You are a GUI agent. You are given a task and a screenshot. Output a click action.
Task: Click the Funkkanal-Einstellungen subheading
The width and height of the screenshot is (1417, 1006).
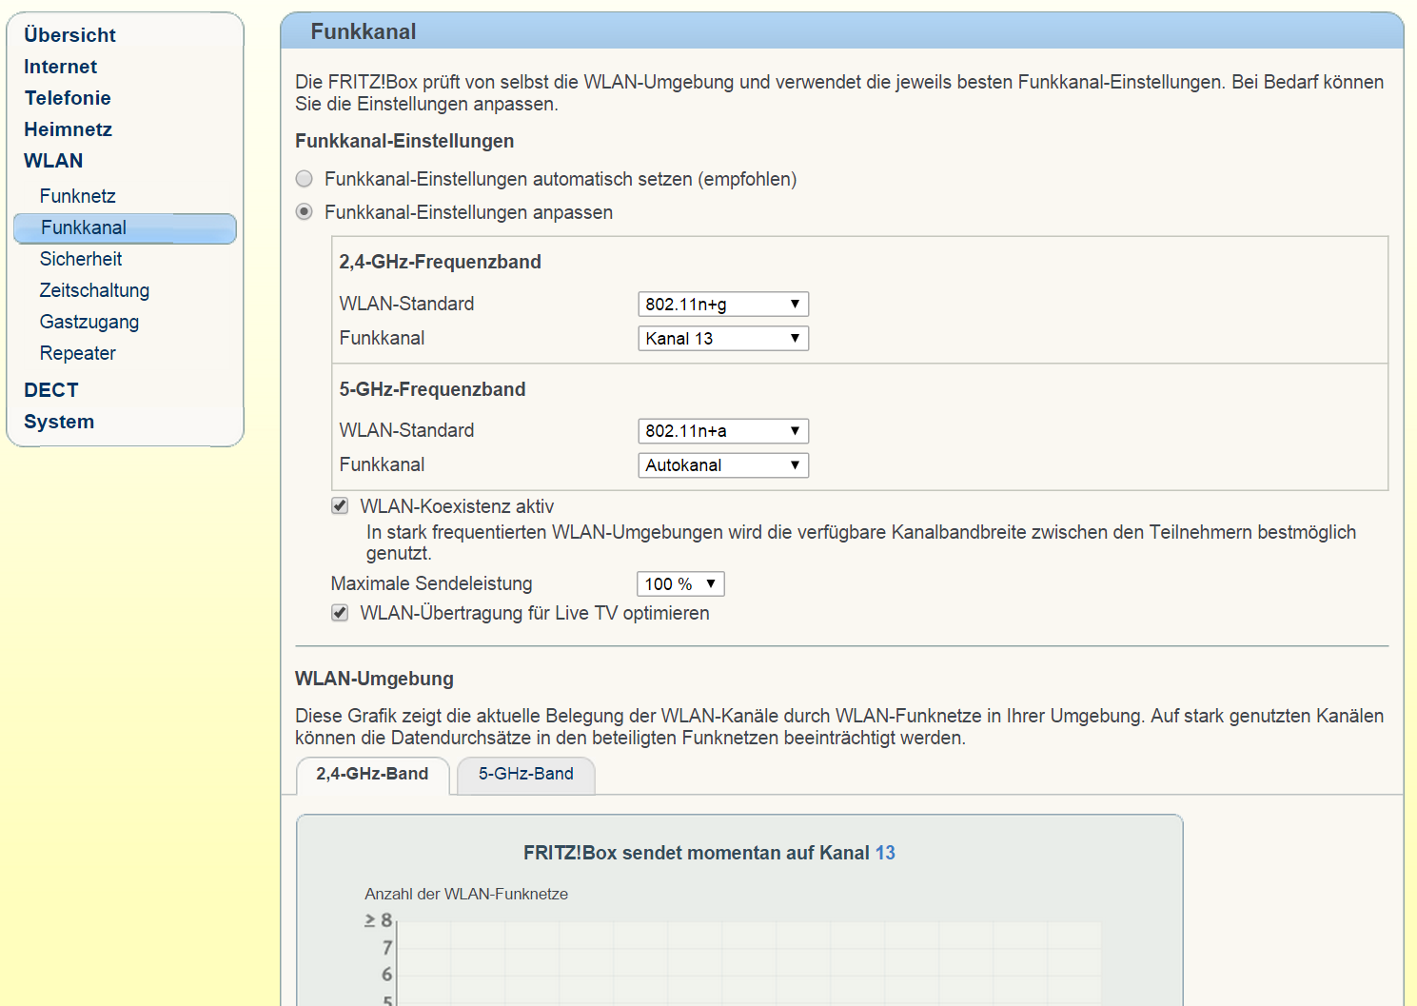pyautogui.click(x=404, y=141)
